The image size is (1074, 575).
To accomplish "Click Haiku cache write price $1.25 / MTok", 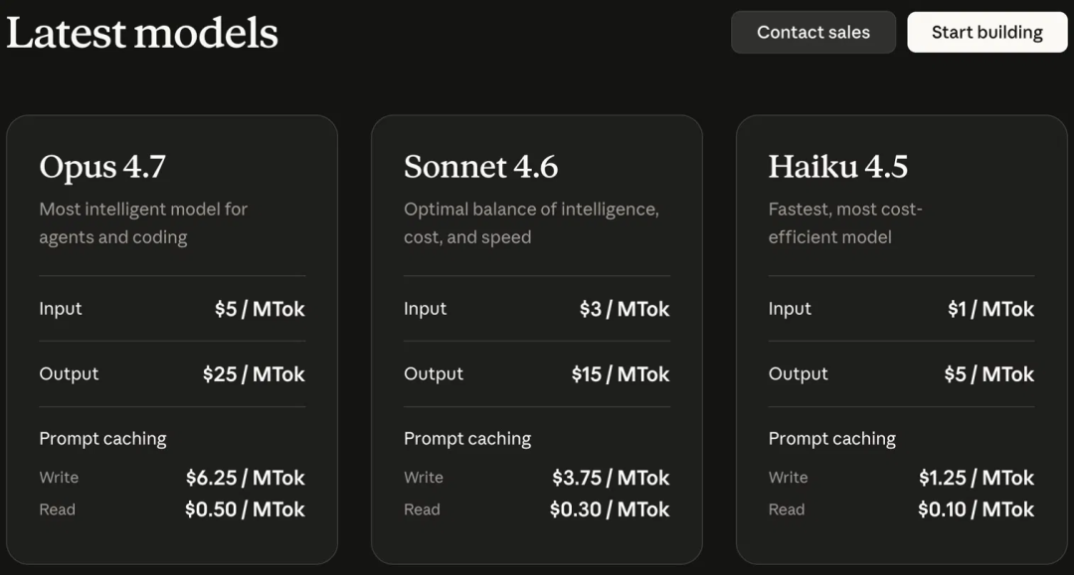I will tap(977, 478).
